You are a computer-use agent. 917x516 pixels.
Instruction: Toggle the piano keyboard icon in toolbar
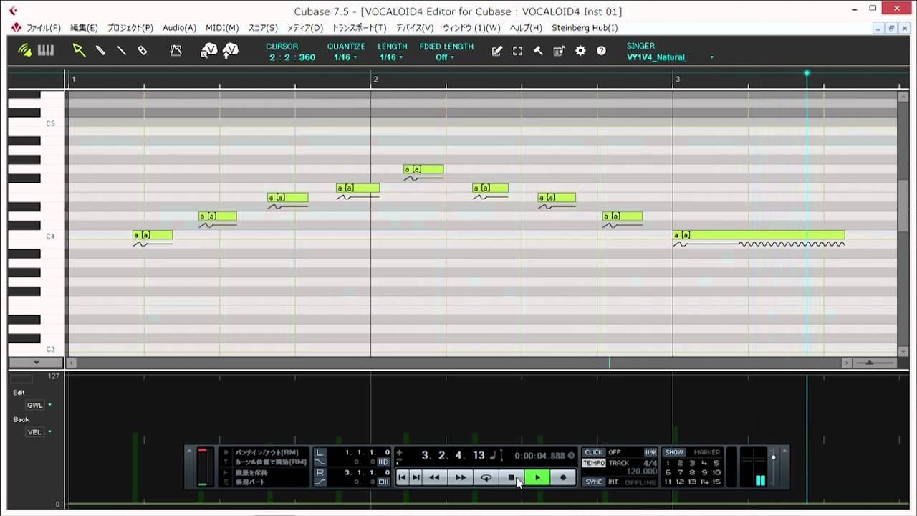[46, 51]
